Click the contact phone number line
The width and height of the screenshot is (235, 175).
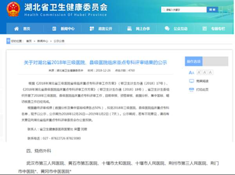[x=54, y=138]
